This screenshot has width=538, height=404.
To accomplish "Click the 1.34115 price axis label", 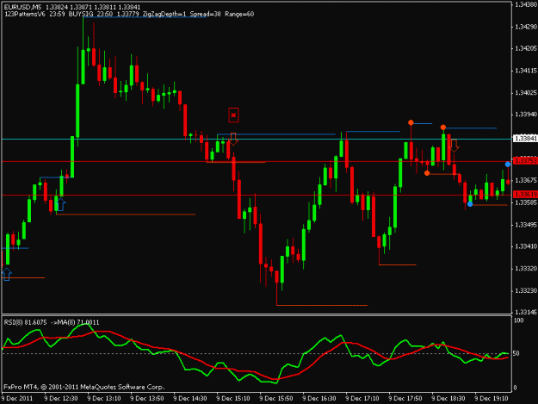I will pos(526,71).
